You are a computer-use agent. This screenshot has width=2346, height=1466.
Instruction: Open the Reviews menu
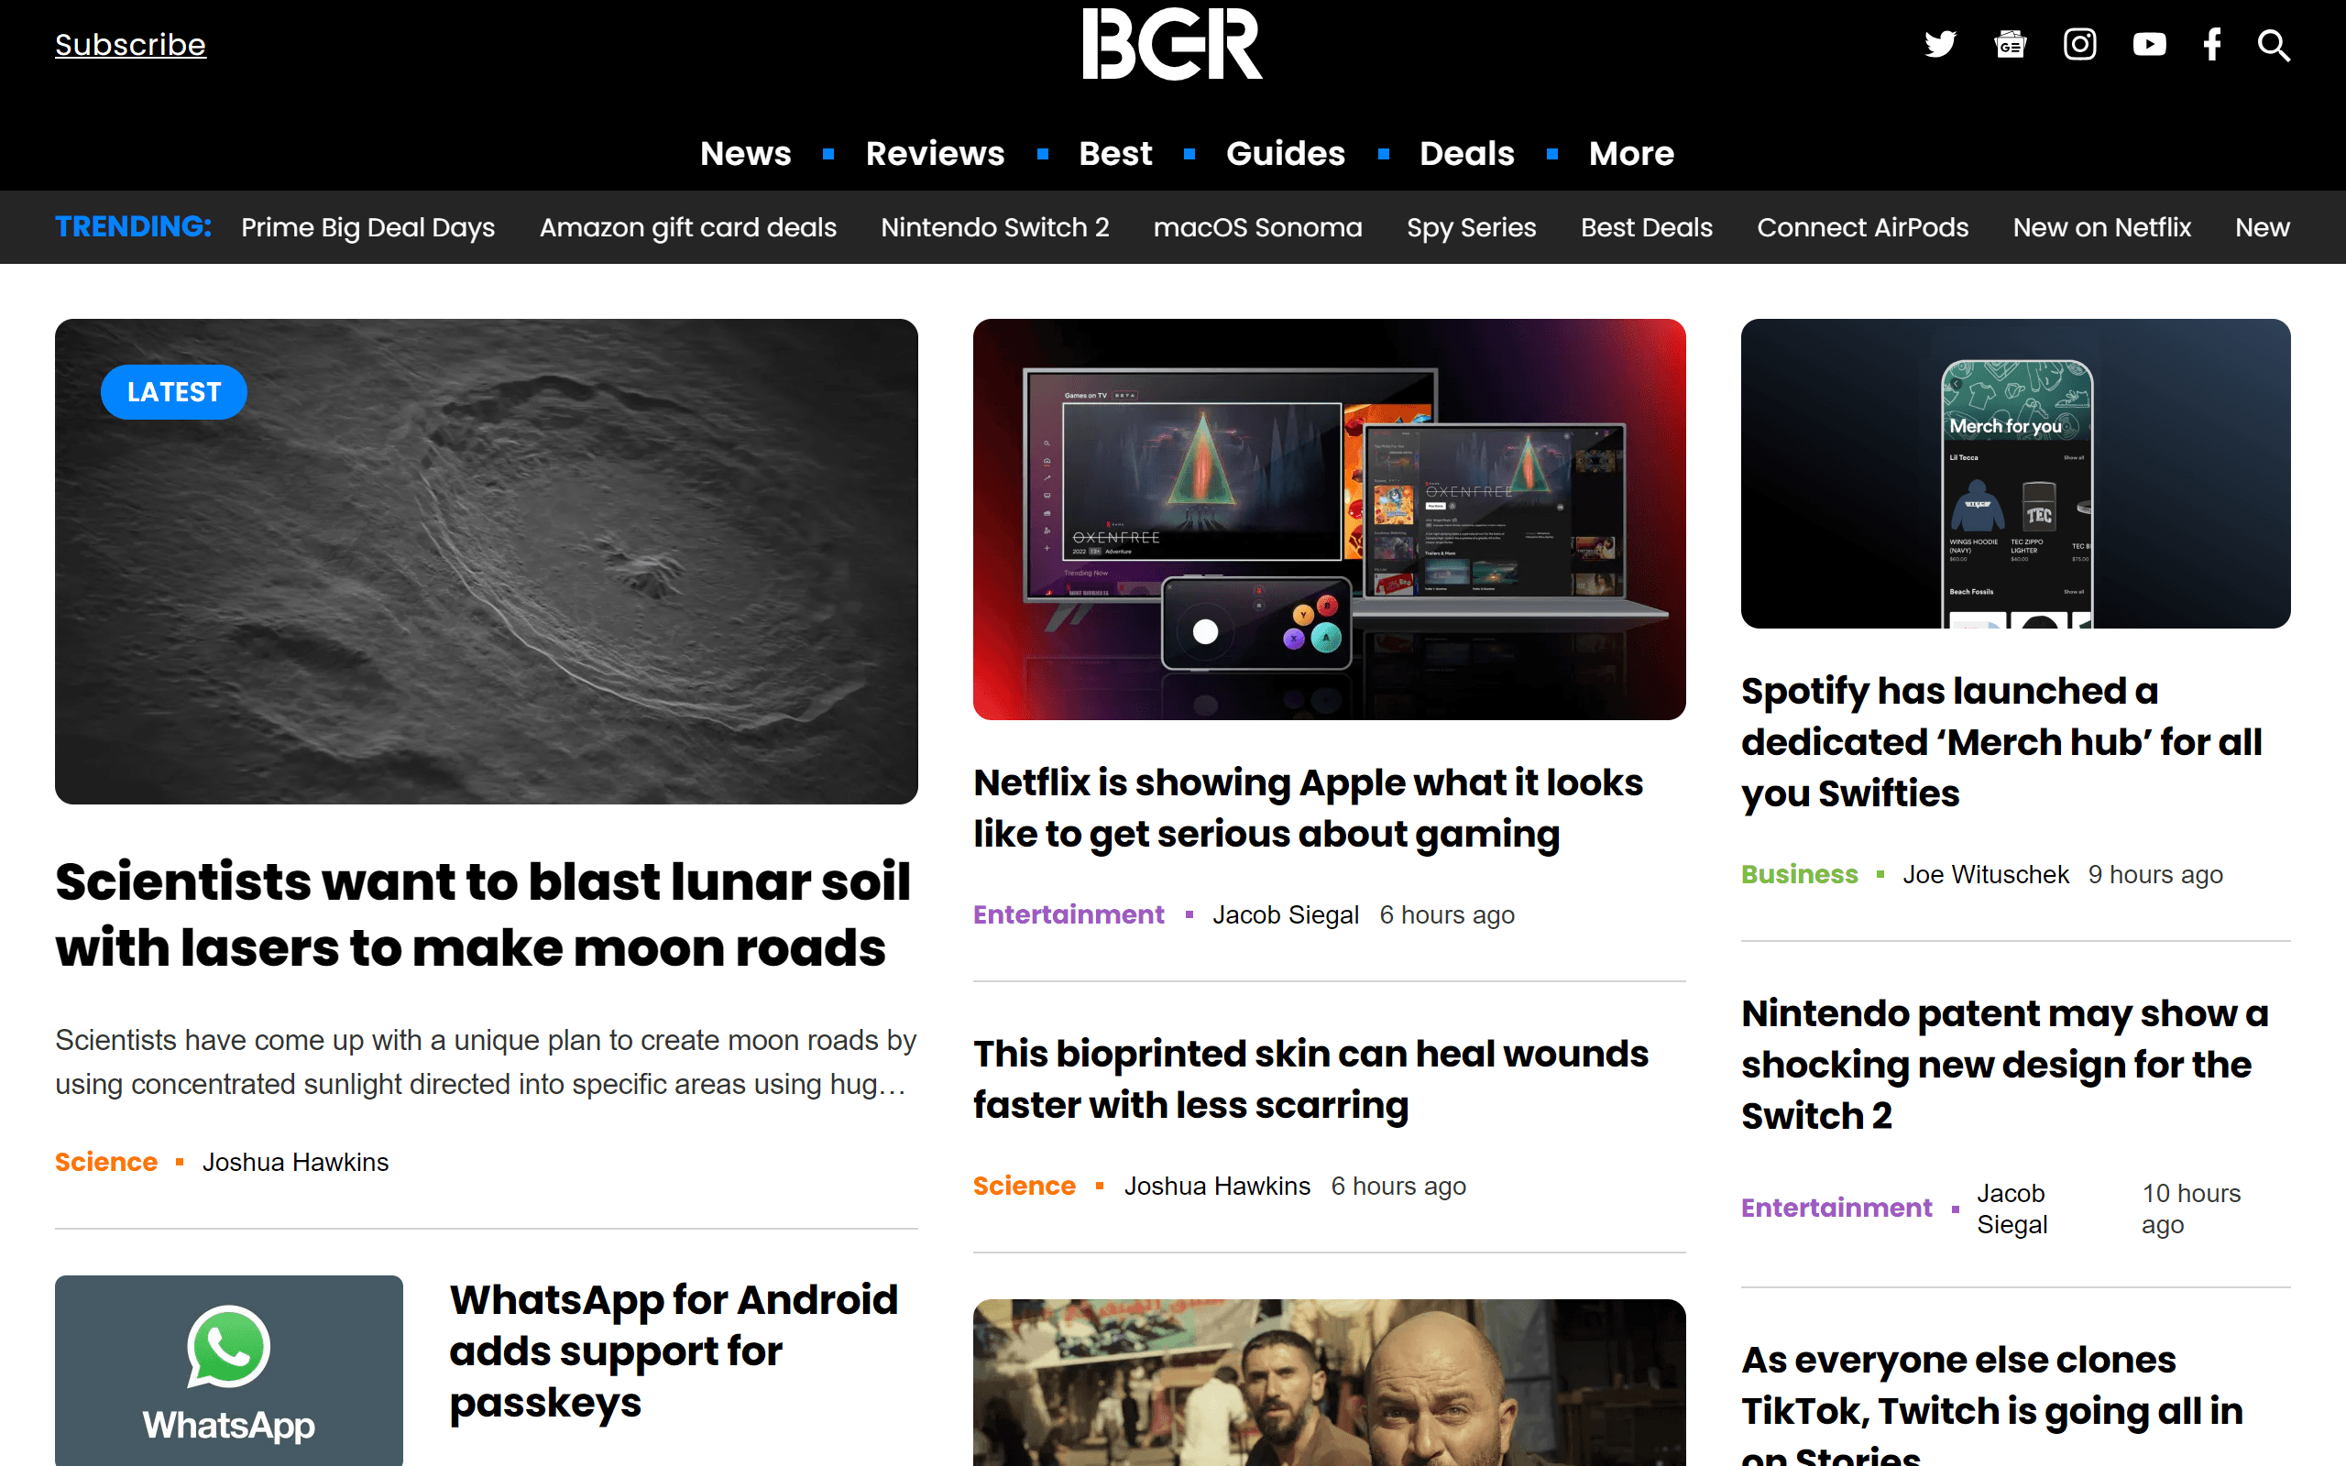[x=935, y=153]
